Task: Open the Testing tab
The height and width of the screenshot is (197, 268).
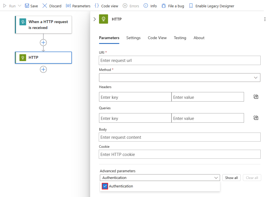Action: (x=180, y=38)
